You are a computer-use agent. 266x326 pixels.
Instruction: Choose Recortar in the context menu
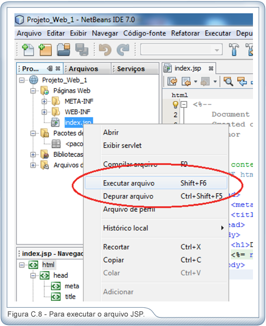coord(156,247)
